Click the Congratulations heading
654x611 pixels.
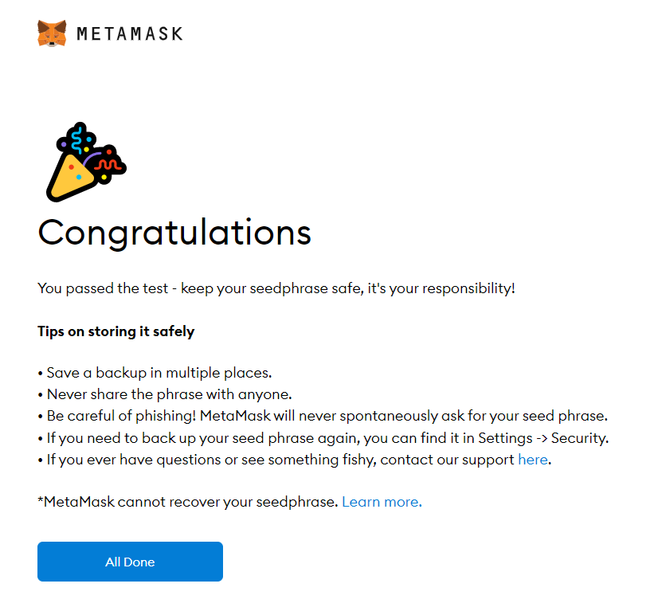(174, 233)
